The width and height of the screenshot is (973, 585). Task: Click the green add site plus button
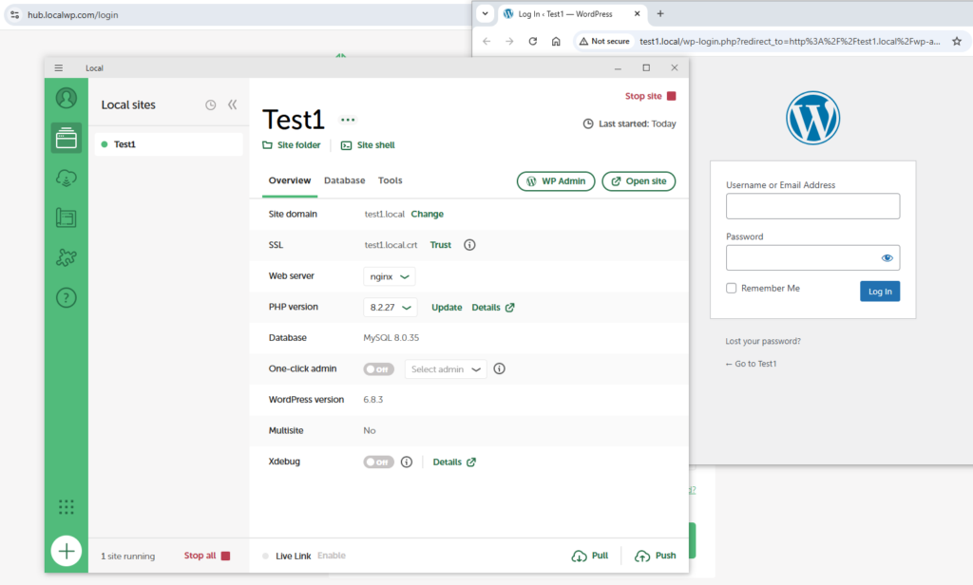tap(67, 551)
